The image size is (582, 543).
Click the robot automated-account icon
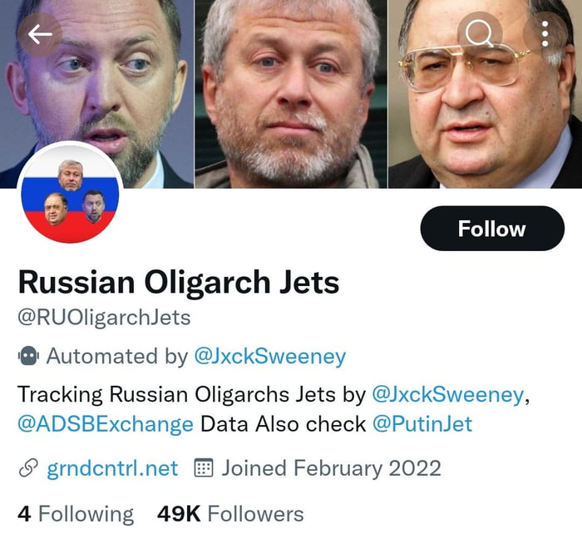coord(28,357)
